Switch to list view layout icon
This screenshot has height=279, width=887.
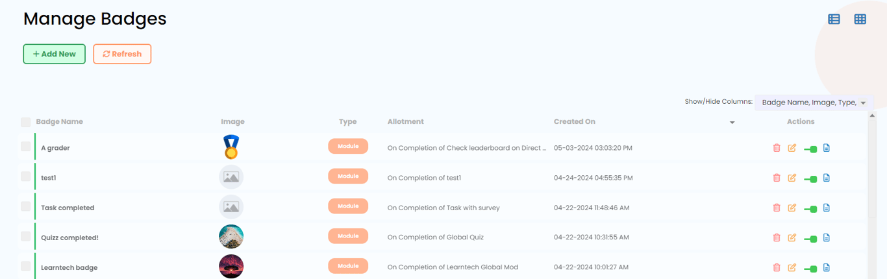point(834,19)
